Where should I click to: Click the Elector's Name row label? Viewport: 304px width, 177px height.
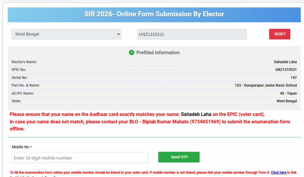pyautogui.click(x=24, y=62)
